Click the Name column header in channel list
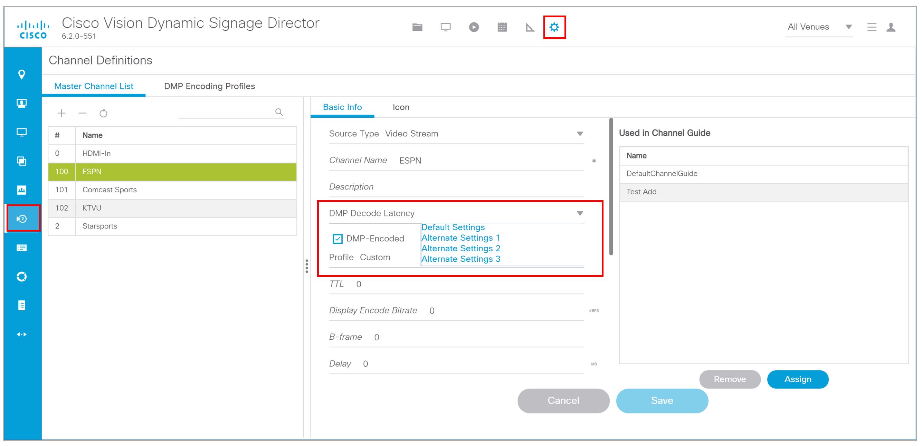Screen dimensions: 922x446 click(x=186, y=136)
